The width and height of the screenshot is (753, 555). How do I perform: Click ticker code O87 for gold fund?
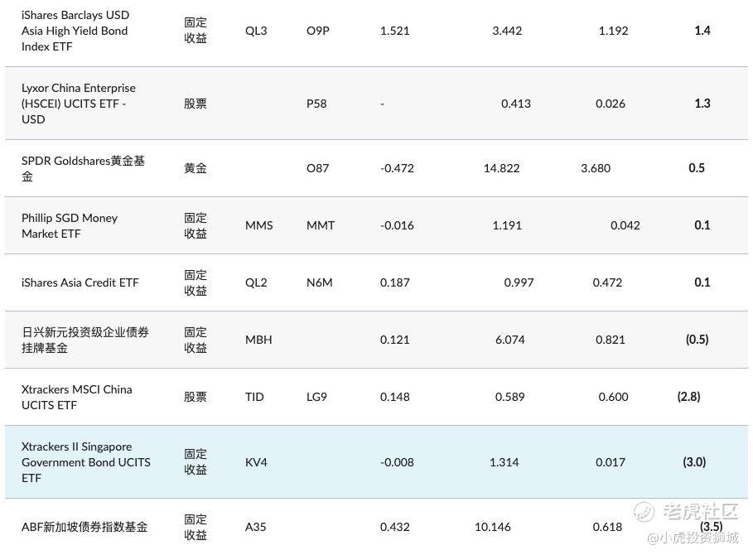tap(318, 168)
